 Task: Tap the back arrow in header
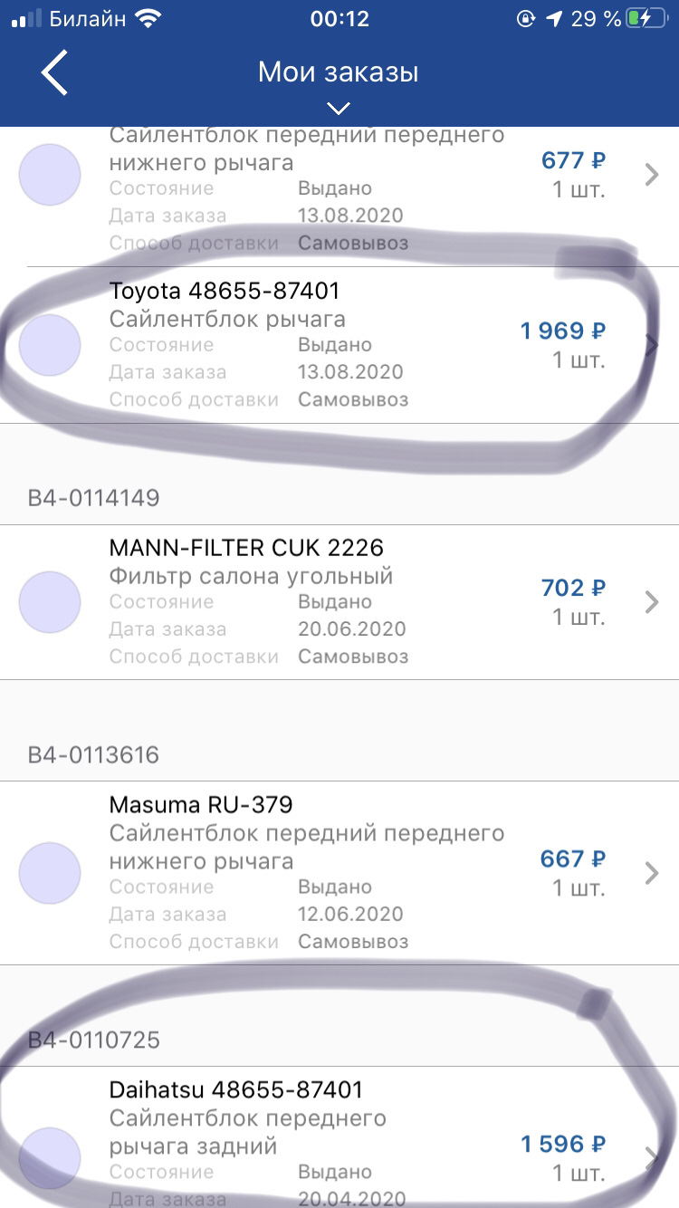coord(54,73)
